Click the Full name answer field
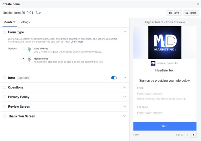 (x=165, y=113)
